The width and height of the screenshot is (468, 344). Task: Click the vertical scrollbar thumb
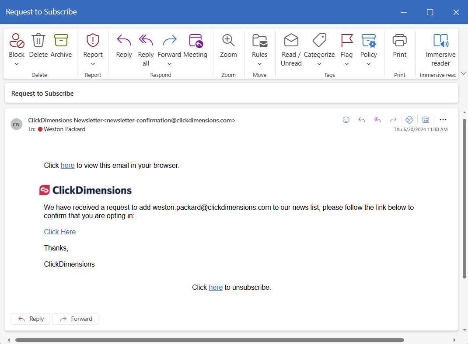(464, 198)
